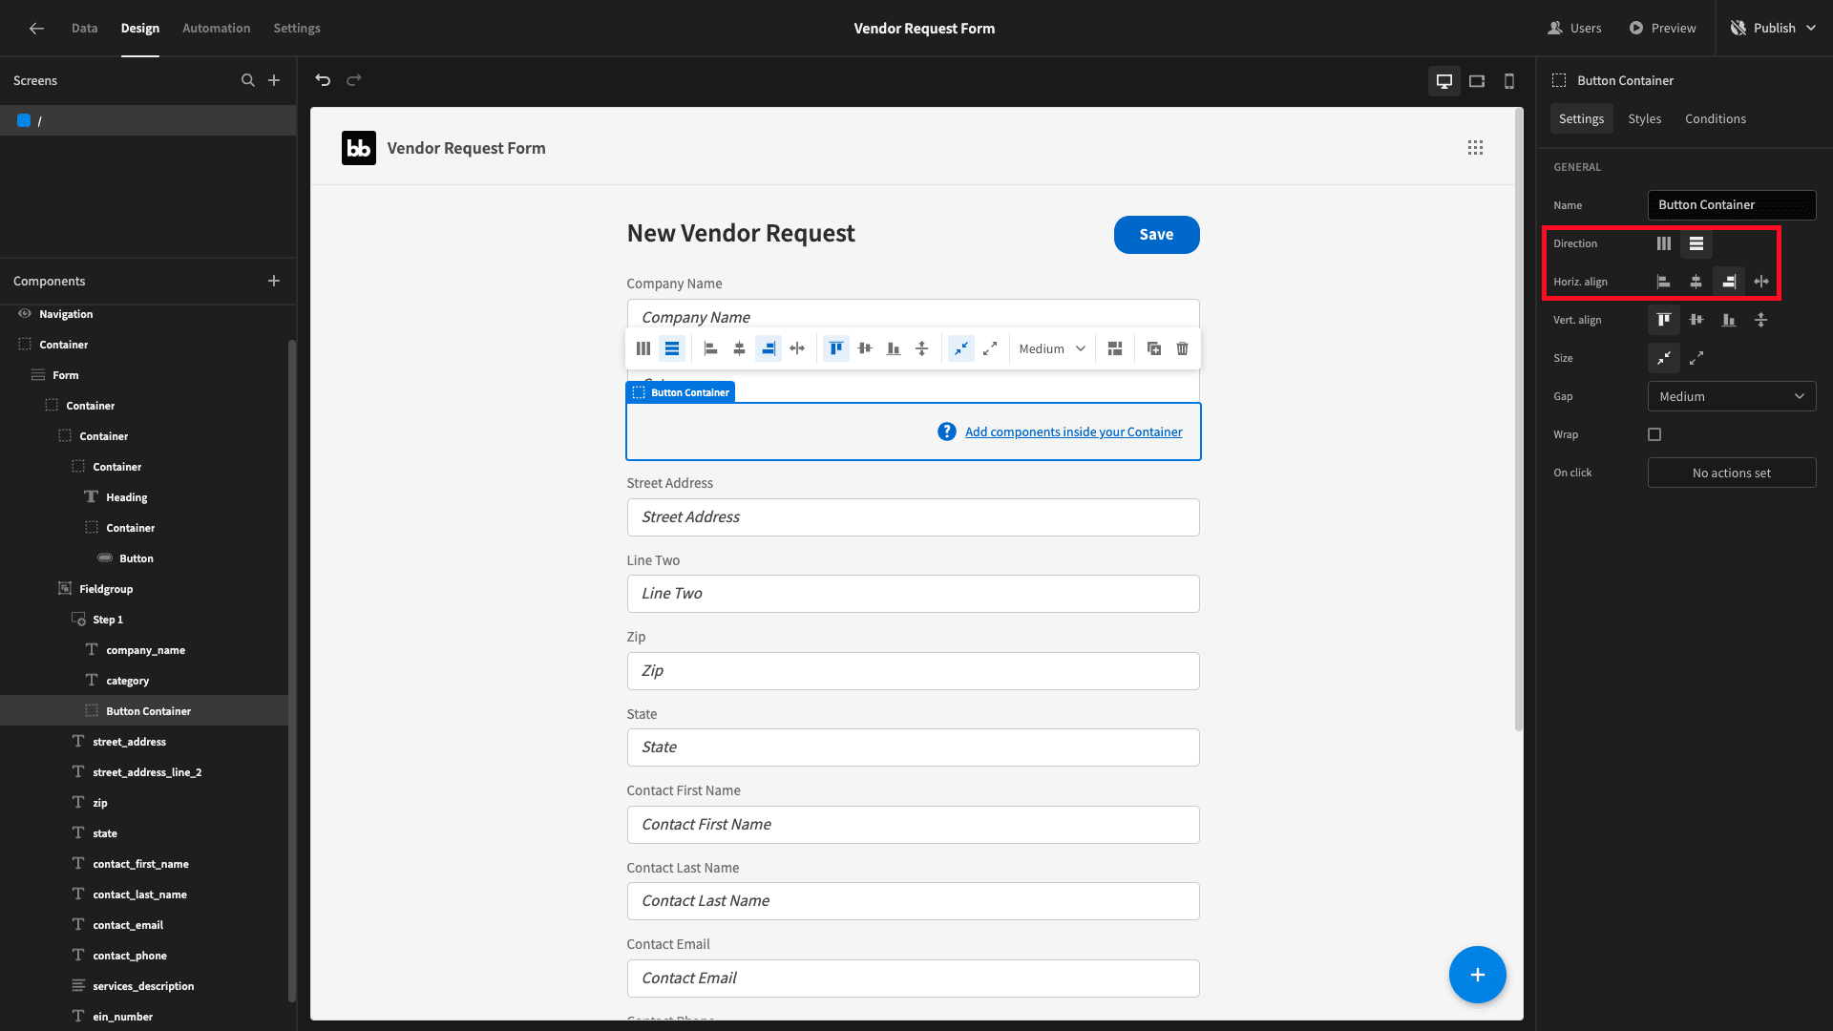Select the center horizontal alignment icon
This screenshot has width=1833, height=1031.
pos(1696,282)
